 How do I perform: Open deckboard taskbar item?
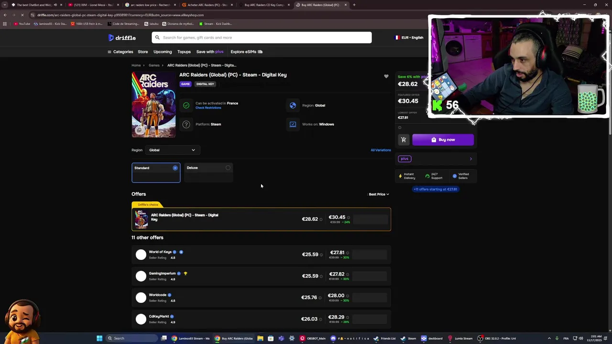coord(432,338)
